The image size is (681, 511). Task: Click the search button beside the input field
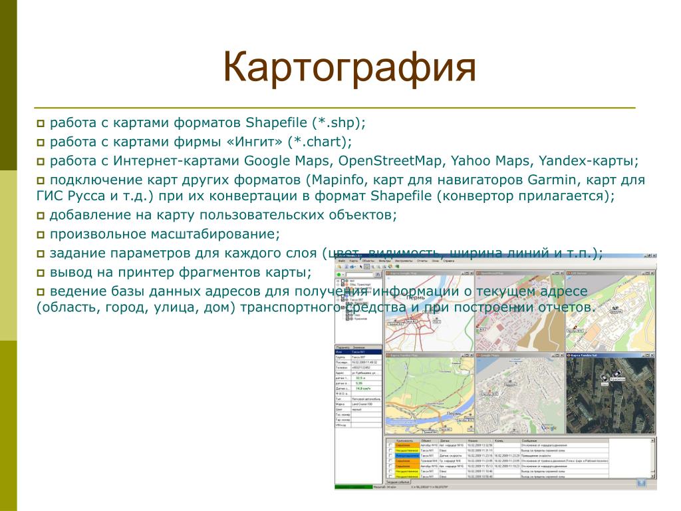(x=378, y=274)
